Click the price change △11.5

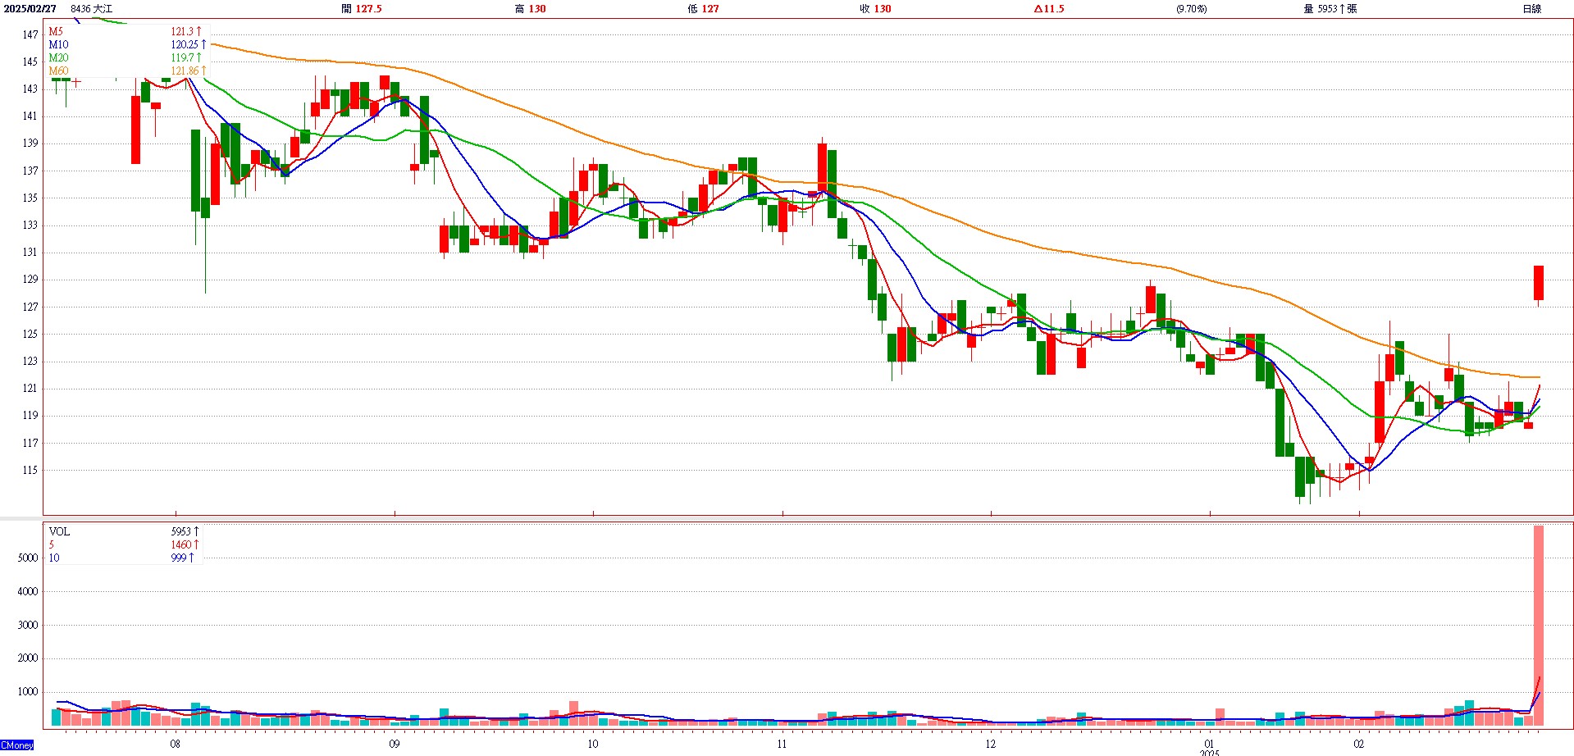[x=1049, y=9]
